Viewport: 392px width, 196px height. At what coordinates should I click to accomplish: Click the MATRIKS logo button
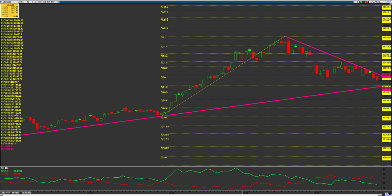(376, 2)
